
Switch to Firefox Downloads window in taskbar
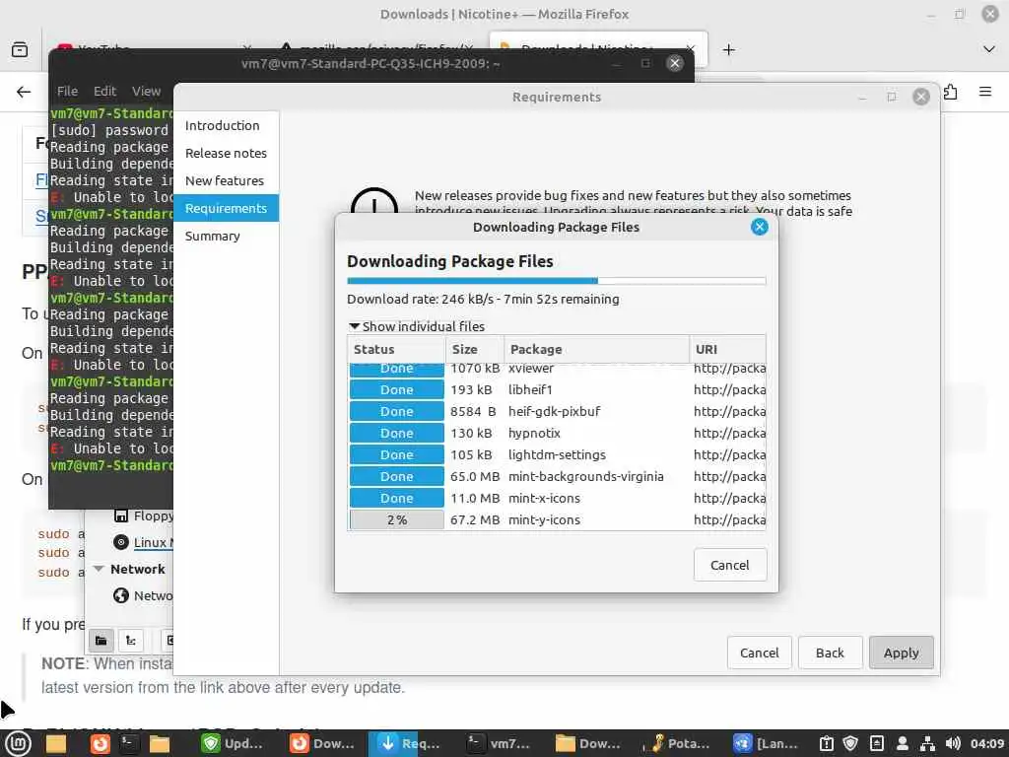click(322, 743)
